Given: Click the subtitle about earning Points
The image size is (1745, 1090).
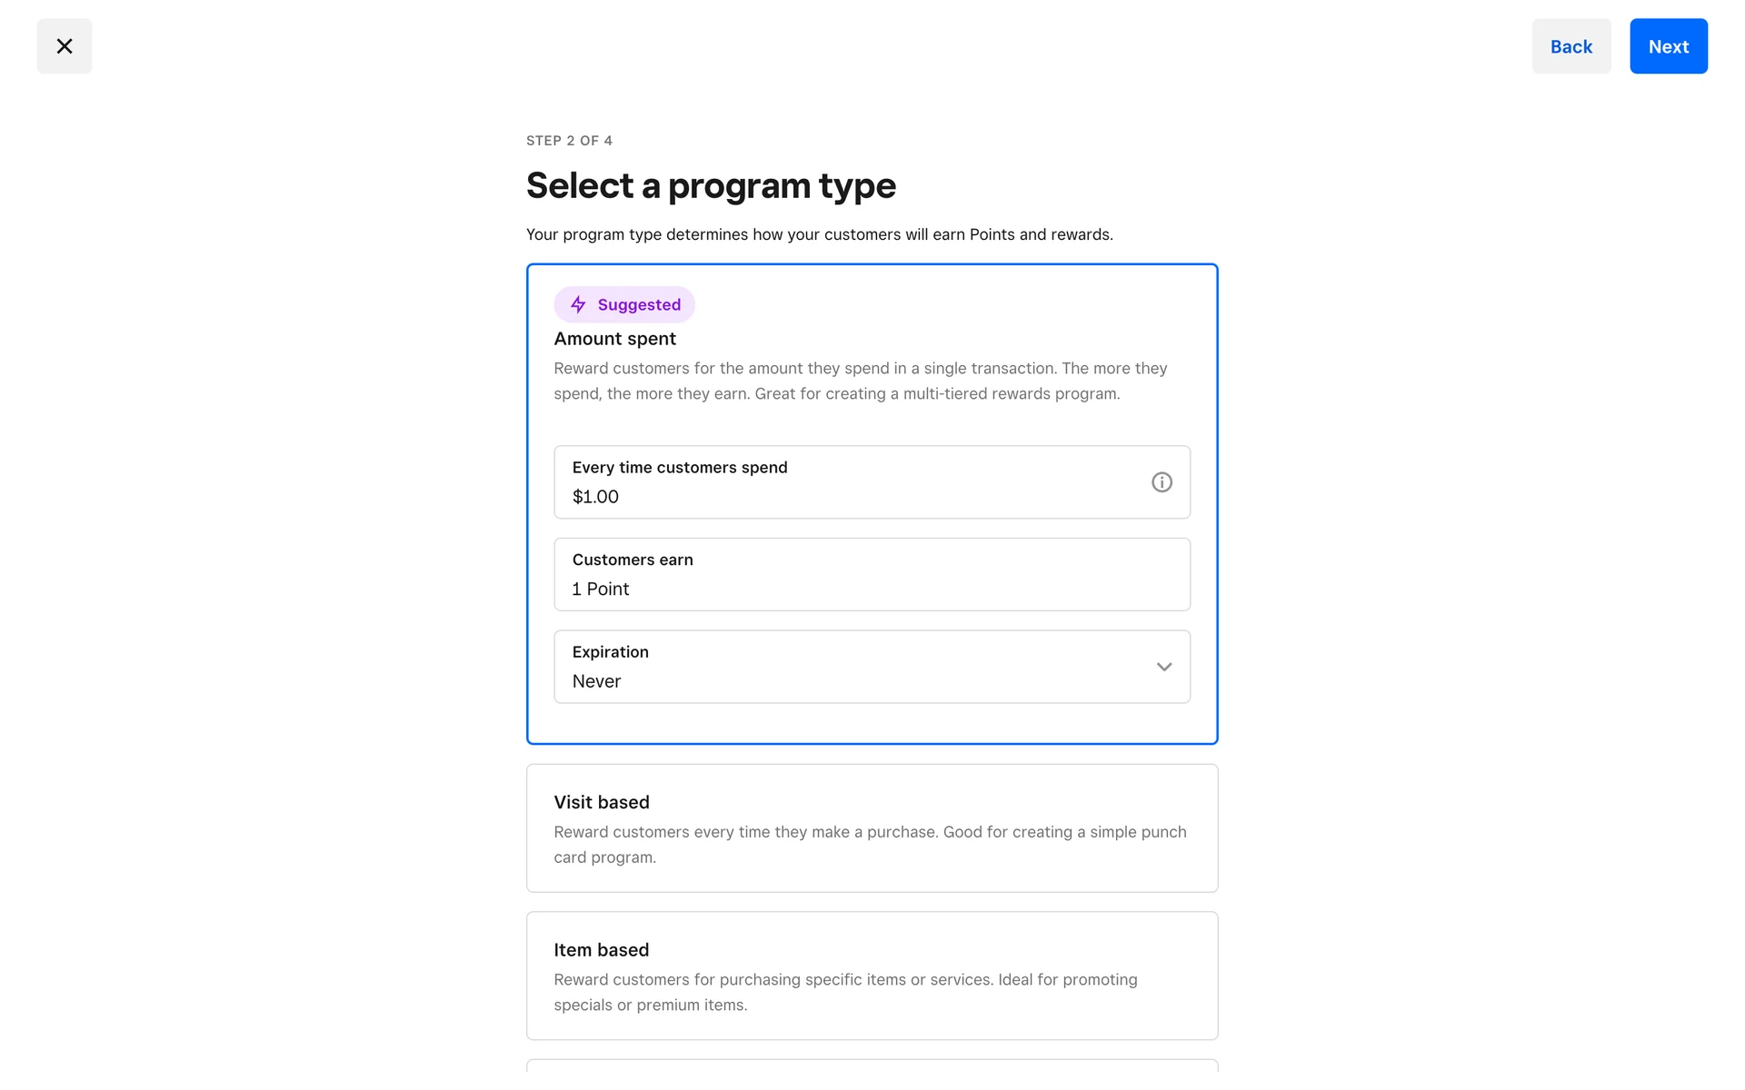Looking at the screenshot, I should coord(819,234).
